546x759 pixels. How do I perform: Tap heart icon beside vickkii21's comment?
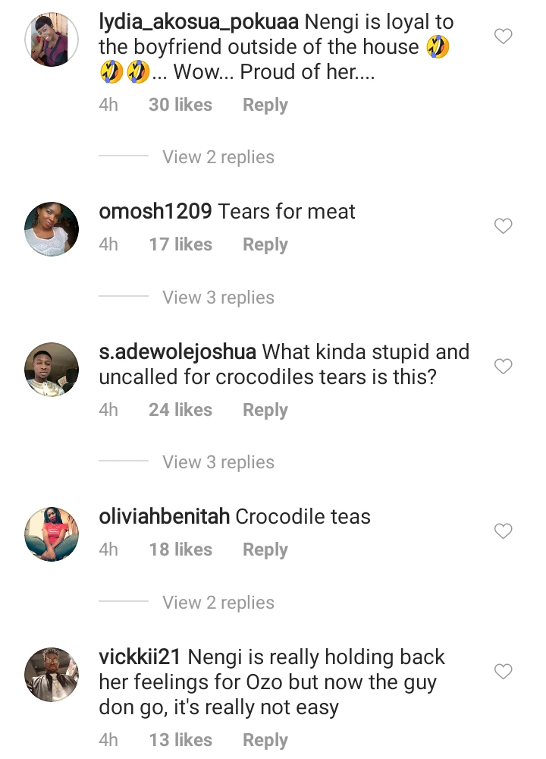504,672
